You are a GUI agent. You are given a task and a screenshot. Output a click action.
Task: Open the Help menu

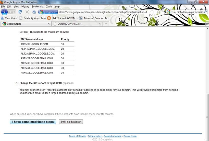click(x=57, y=7)
